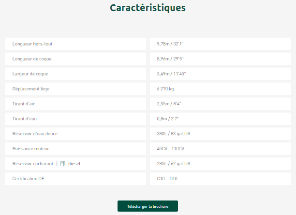Select the 3,49m / 11'45" value

click(171, 74)
